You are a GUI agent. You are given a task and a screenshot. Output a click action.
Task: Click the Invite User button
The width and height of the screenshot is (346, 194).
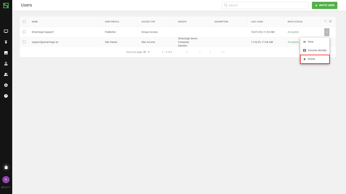pyautogui.click(x=324, y=5)
